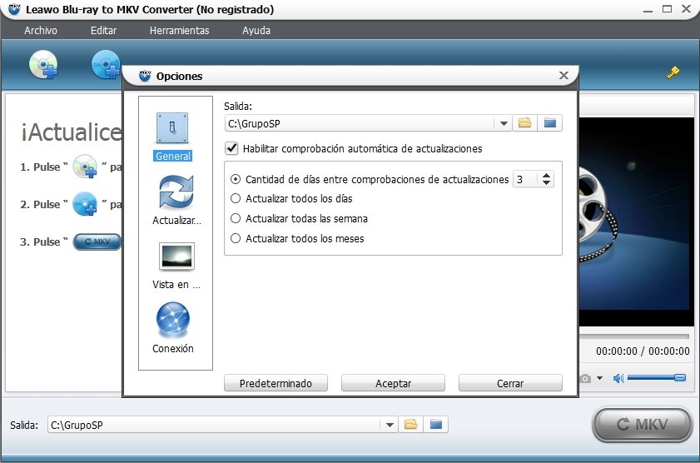Open the Herramientas menu
This screenshot has width=700, height=463.
click(180, 30)
